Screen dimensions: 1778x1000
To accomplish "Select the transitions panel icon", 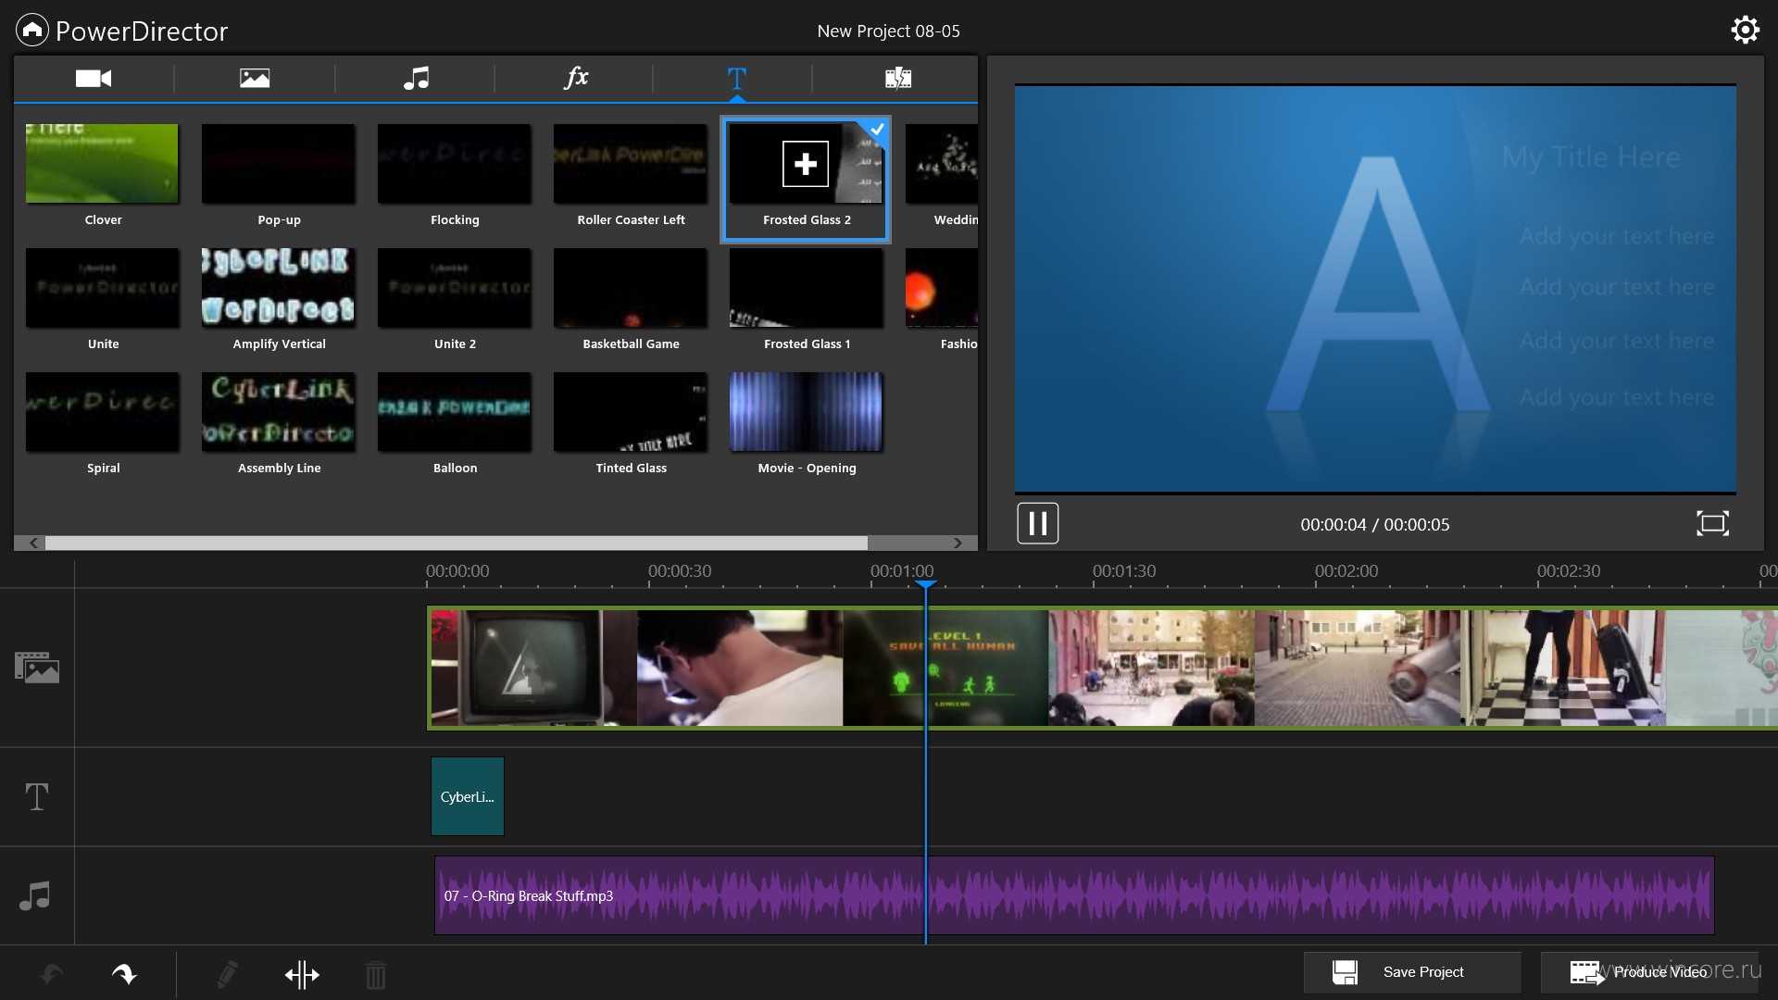I will click(x=899, y=77).
